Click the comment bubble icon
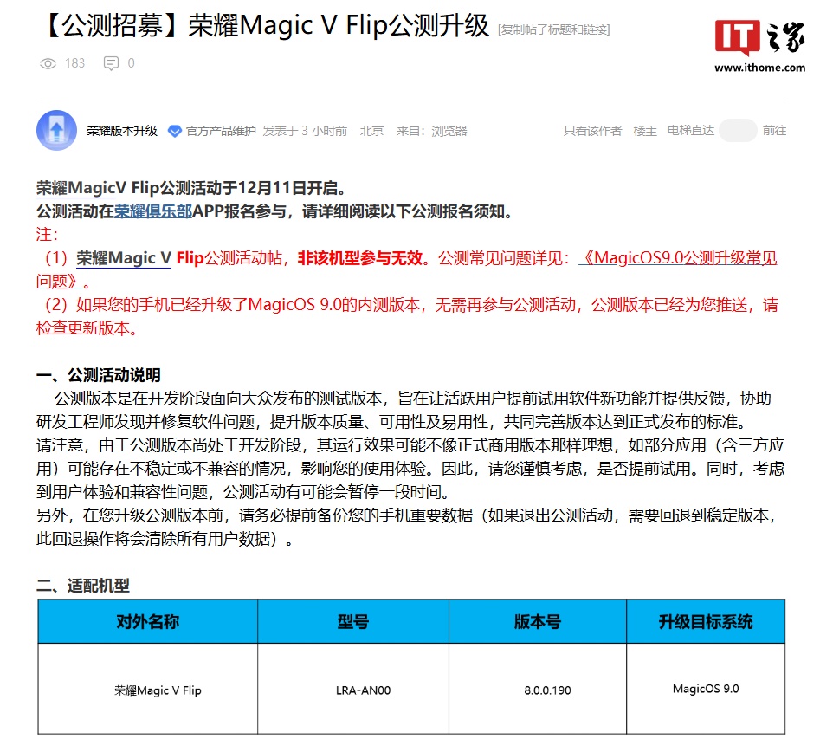820x739 pixels. [111, 63]
